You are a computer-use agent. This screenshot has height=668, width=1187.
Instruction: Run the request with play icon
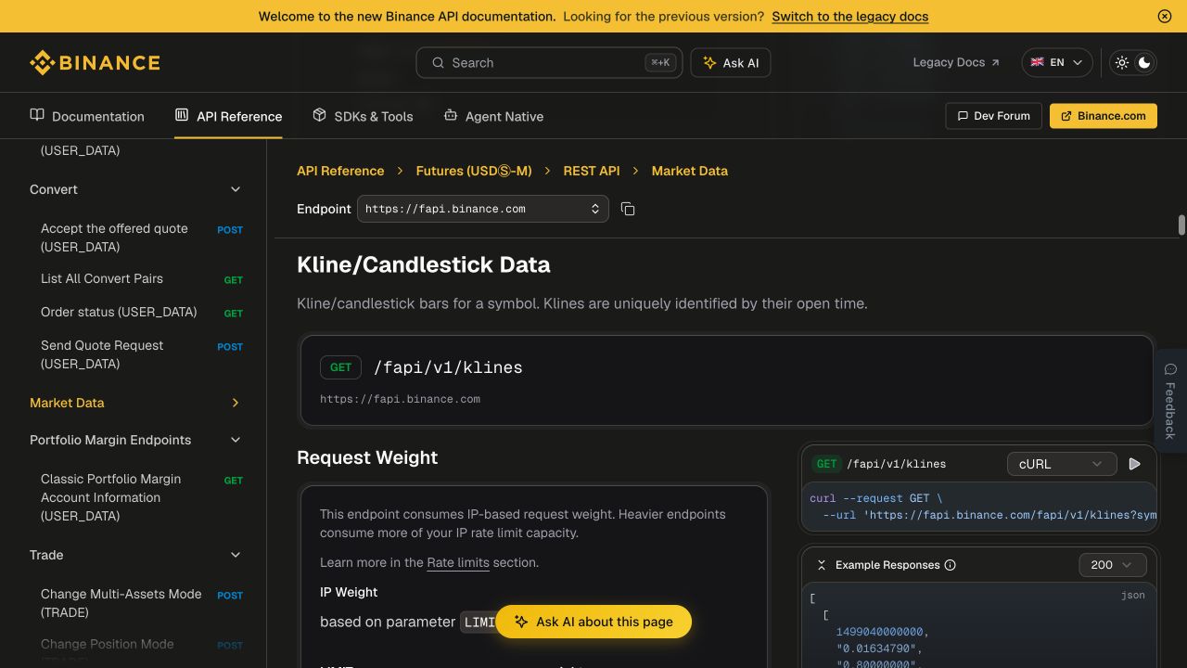coord(1134,464)
